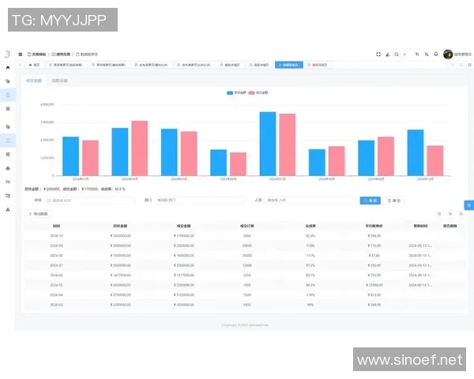Open the language translate icon
This screenshot has width=474, height=379.
pyautogui.click(x=427, y=54)
